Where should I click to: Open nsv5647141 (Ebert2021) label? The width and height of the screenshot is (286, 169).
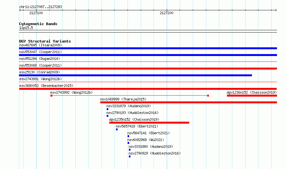click(148, 133)
